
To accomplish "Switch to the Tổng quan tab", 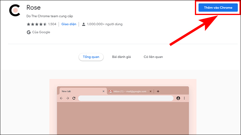I will (91, 57).
